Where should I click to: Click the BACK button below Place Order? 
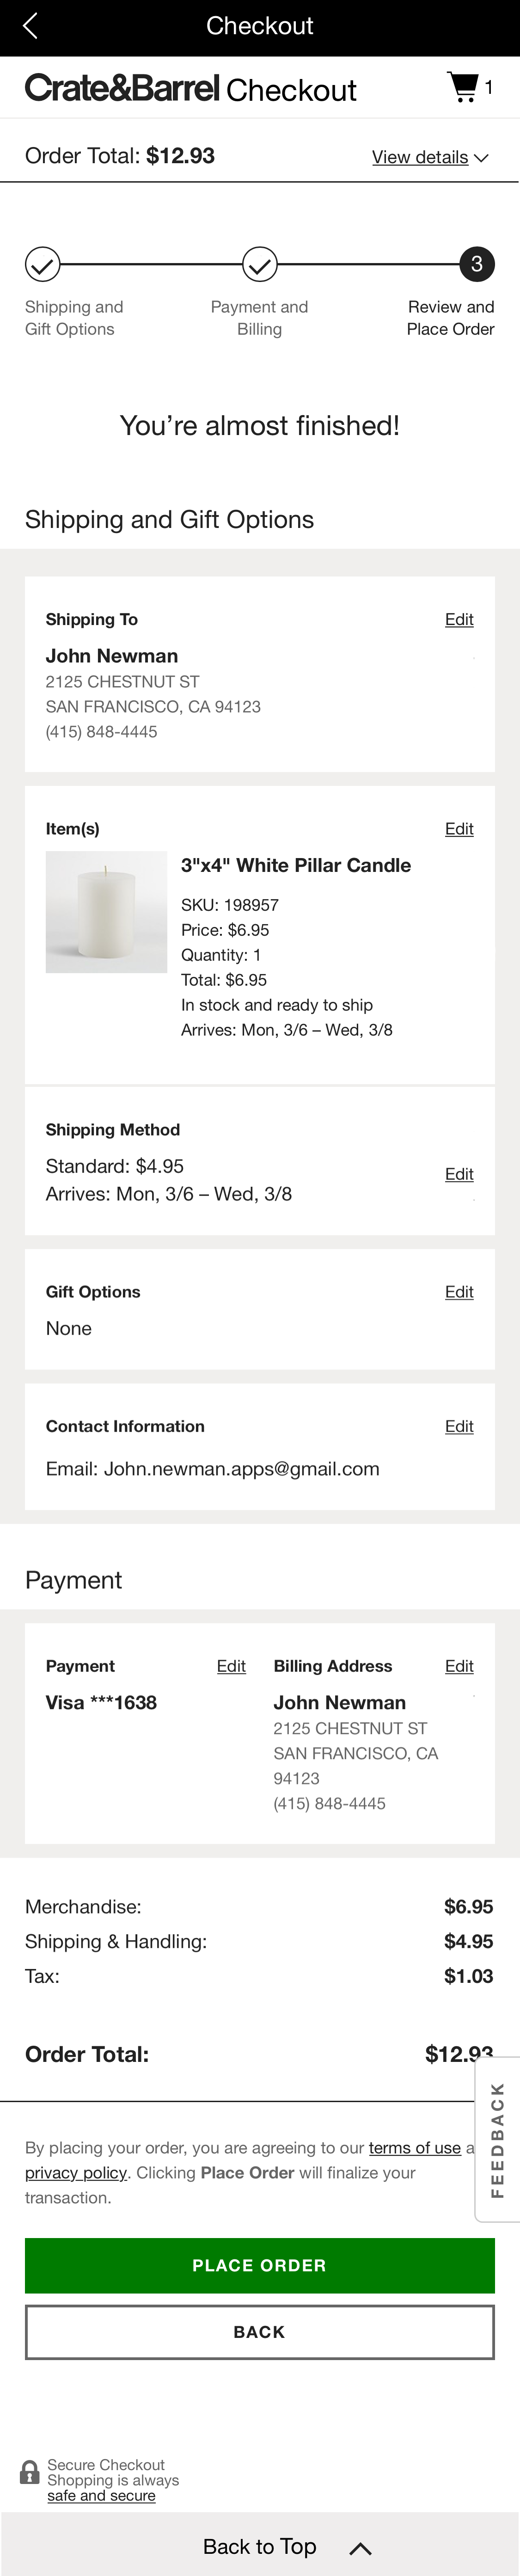pyautogui.click(x=259, y=2332)
